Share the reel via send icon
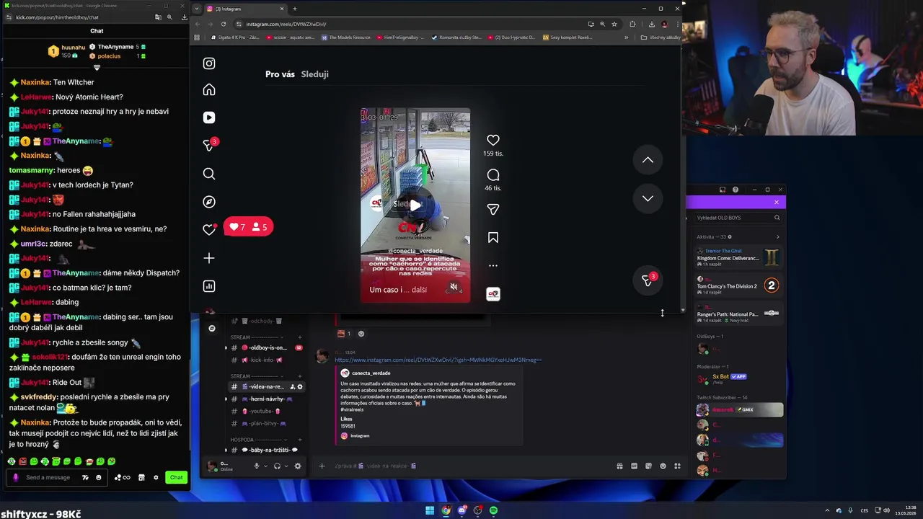Viewport: 923px width, 519px height. pyautogui.click(x=493, y=209)
